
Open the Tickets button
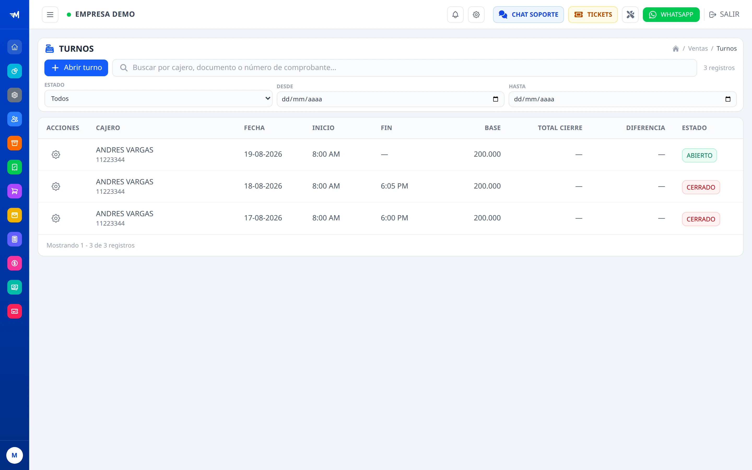(x=593, y=15)
